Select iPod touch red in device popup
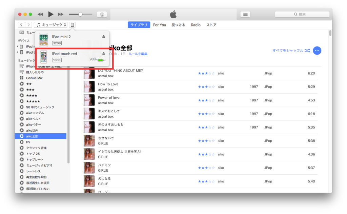This screenshot has height=214, width=347. 72,57
